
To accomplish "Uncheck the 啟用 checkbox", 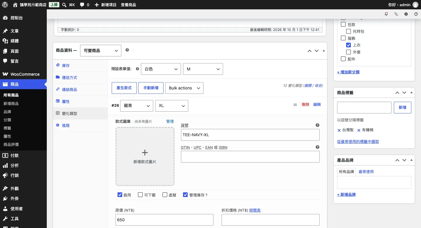I will (120, 195).
